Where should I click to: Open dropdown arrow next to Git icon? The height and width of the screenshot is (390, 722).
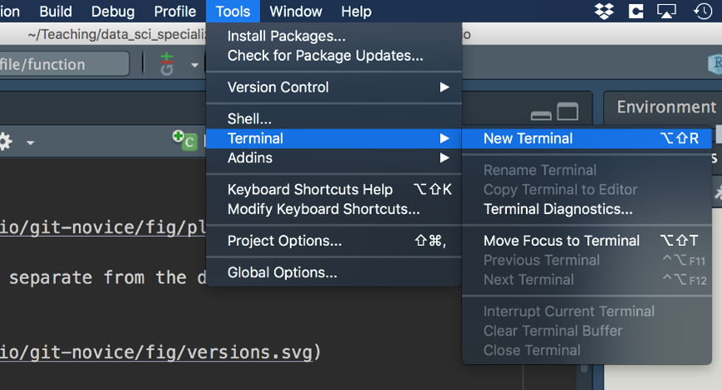coord(195,65)
